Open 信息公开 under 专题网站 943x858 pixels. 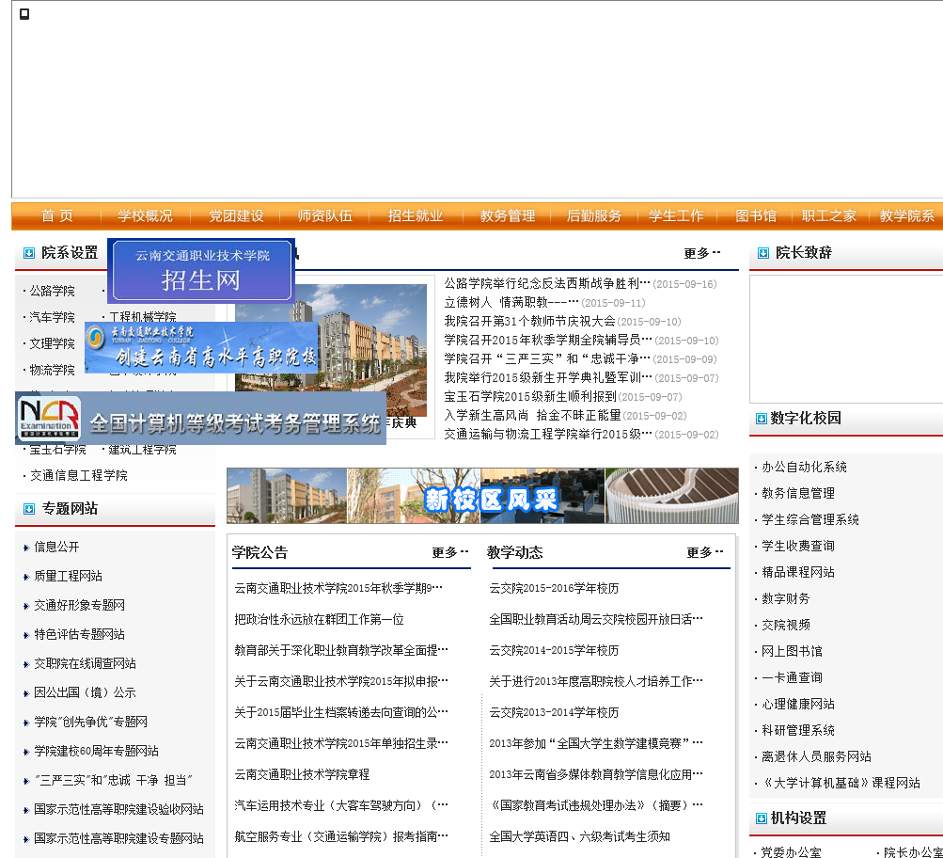(x=56, y=547)
